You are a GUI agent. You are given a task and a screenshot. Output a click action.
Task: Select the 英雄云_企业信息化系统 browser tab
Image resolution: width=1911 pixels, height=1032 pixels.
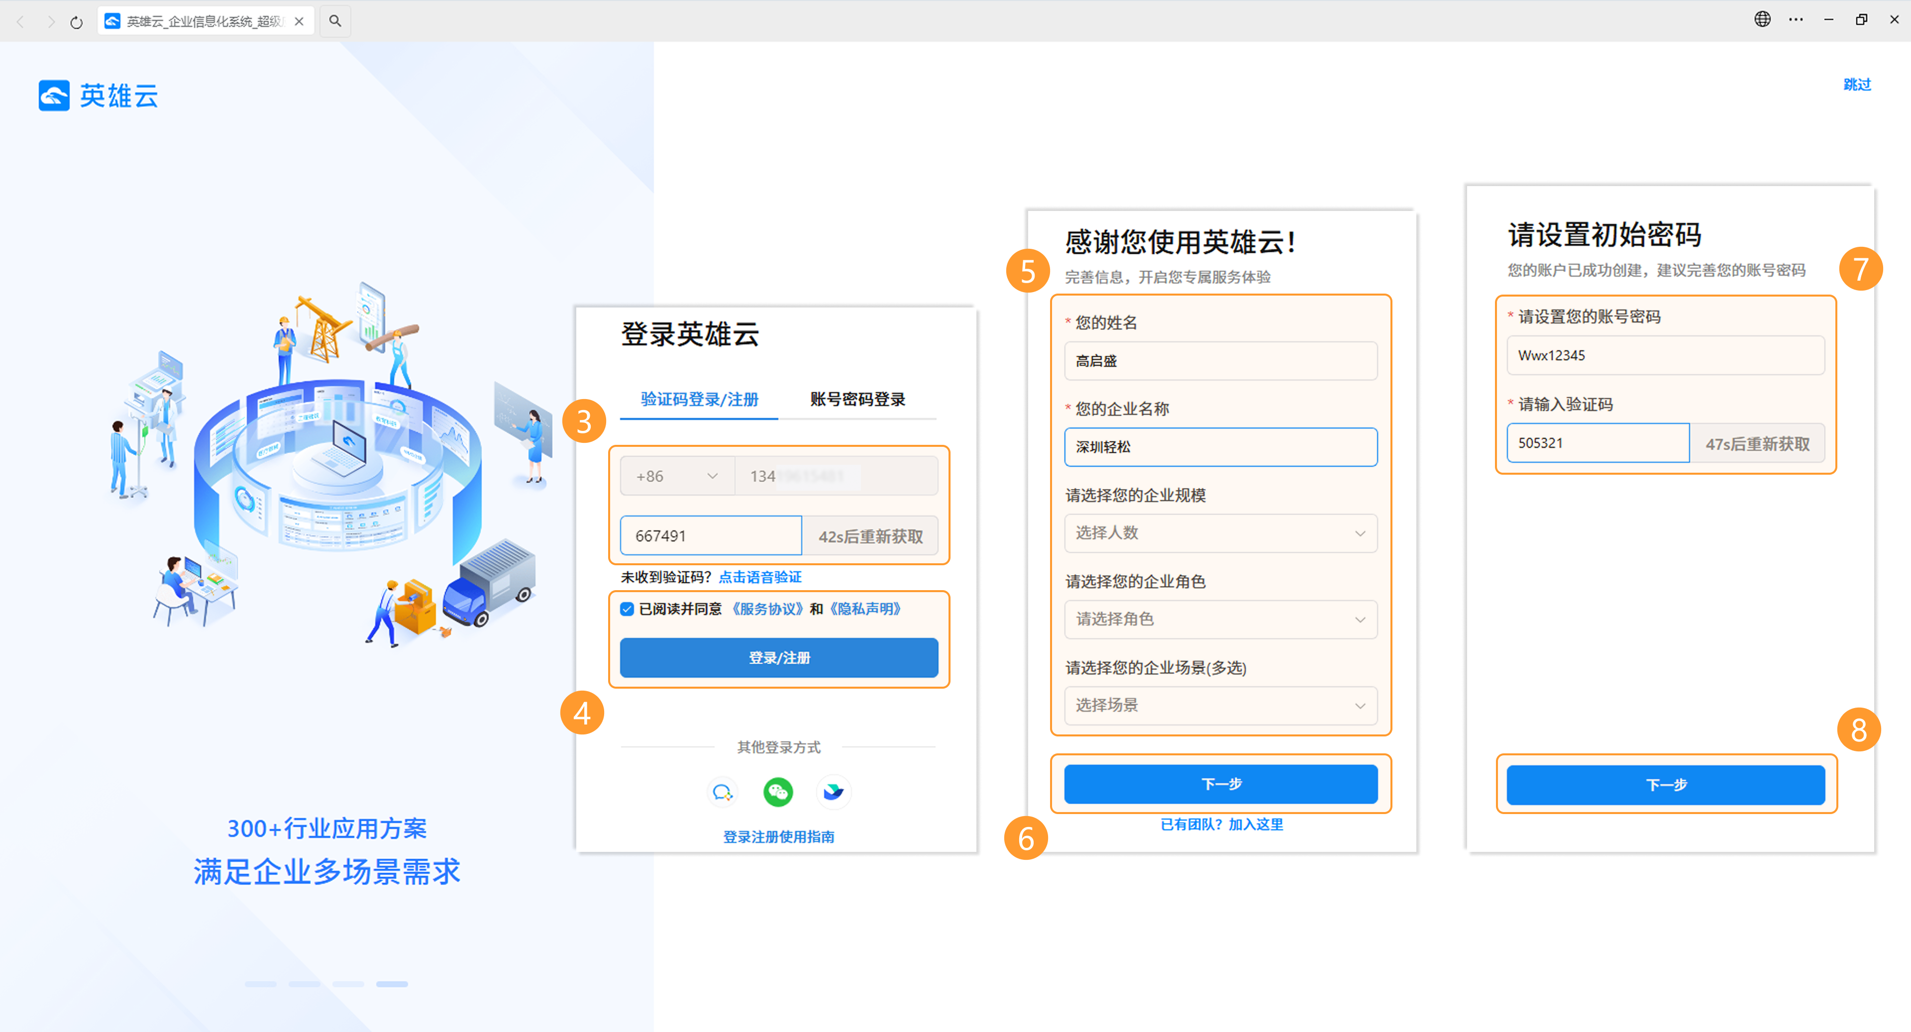click(206, 21)
